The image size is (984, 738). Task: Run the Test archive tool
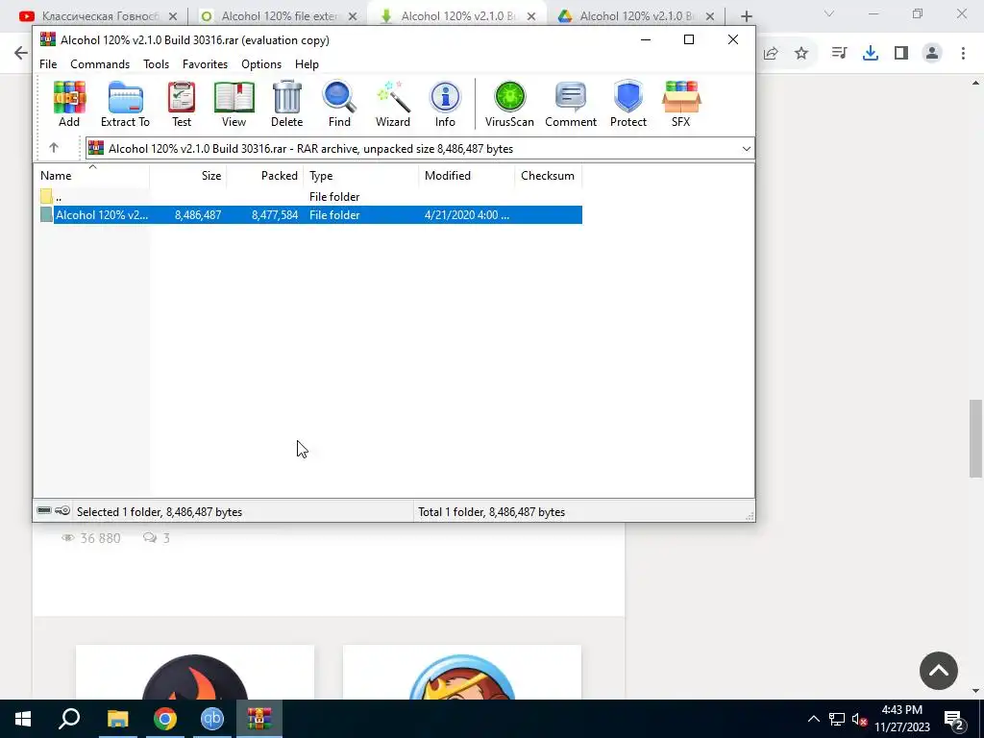tap(182, 104)
